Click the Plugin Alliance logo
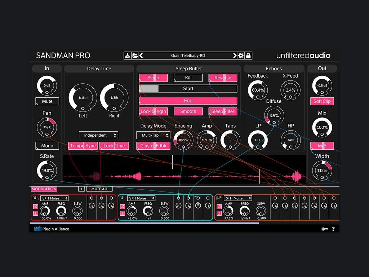This screenshot has height=277, width=369. click(52, 229)
